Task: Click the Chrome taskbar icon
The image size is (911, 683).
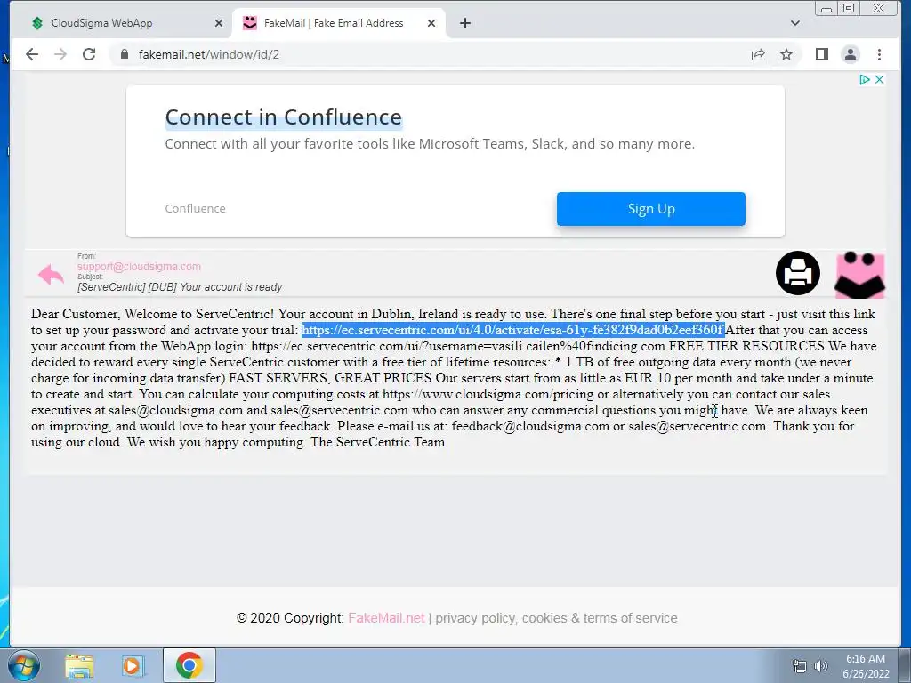Action: (189, 665)
